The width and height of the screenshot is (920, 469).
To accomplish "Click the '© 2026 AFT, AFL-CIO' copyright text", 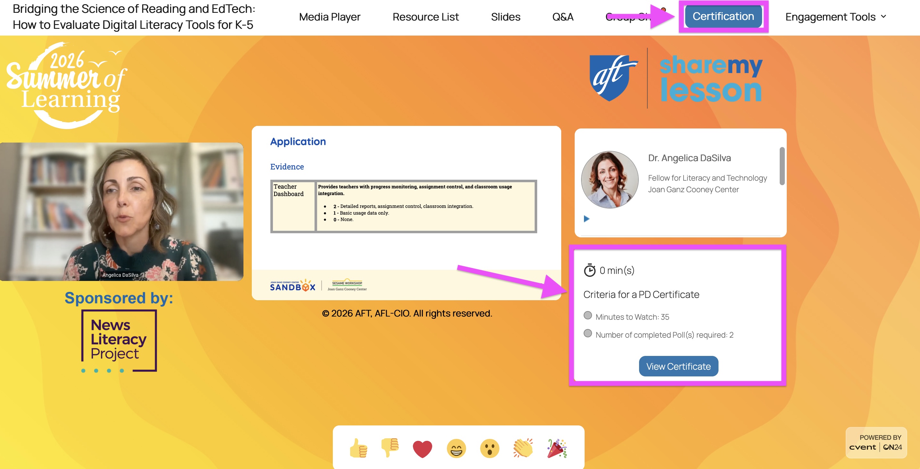I will tap(407, 313).
